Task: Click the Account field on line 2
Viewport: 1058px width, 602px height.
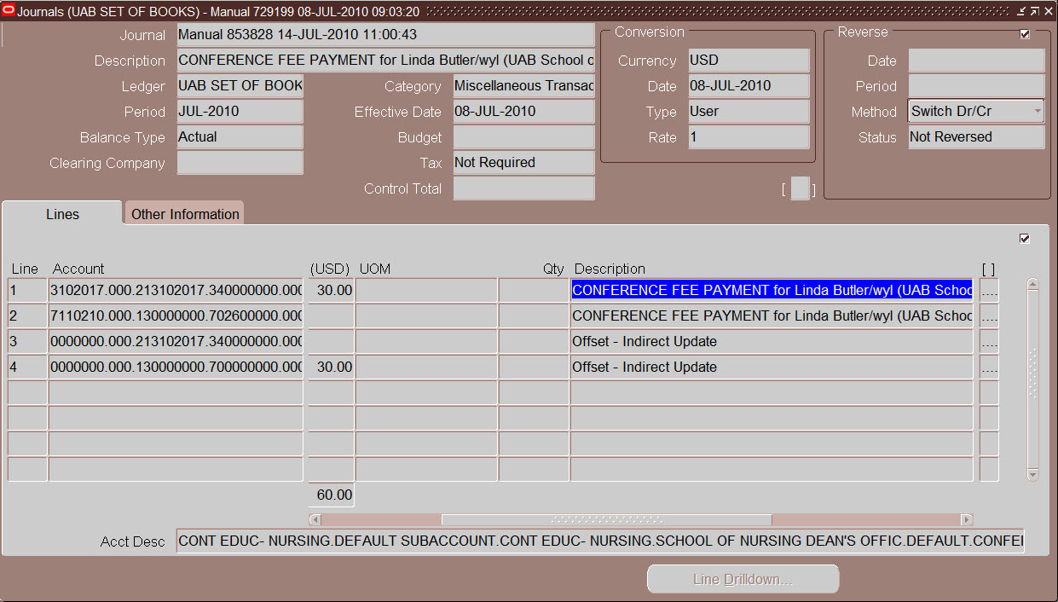Action: coord(176,316)
